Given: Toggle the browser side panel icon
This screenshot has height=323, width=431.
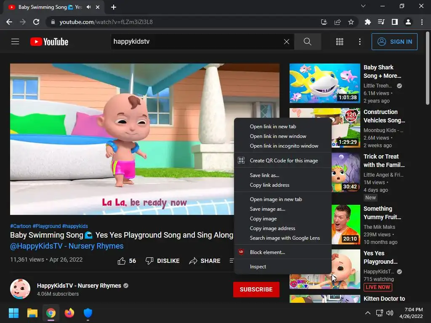Looking at the screenshot, I should [395, 22].
